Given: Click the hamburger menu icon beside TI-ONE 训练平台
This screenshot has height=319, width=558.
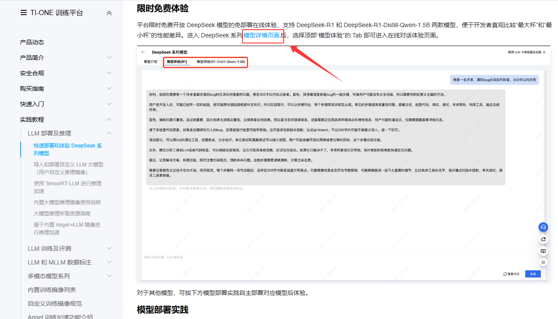Looking at the screenshot, I should click(x=23, y=13).
